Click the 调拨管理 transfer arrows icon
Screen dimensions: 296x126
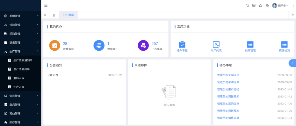point(6,96)
